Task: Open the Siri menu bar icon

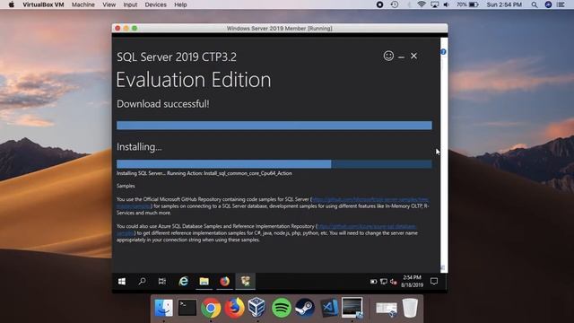Action: tap(548, 4)
